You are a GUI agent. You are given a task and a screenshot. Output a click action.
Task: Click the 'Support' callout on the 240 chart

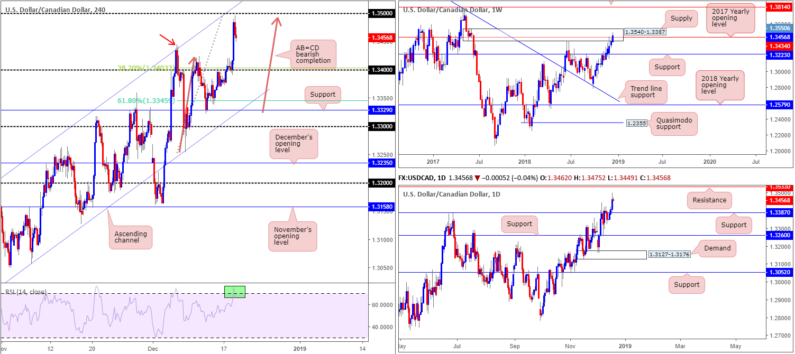pos(323,95)
